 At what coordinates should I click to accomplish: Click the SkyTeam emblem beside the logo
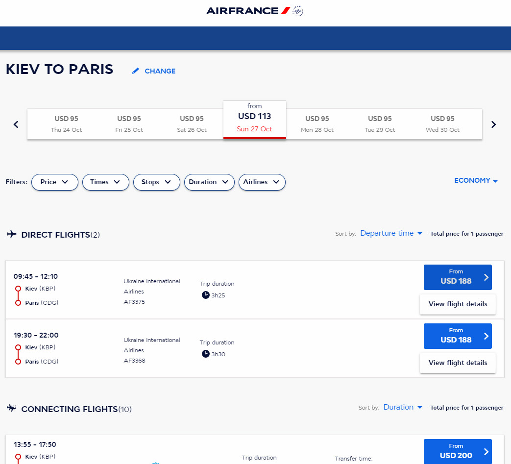(x=298, y=11)
